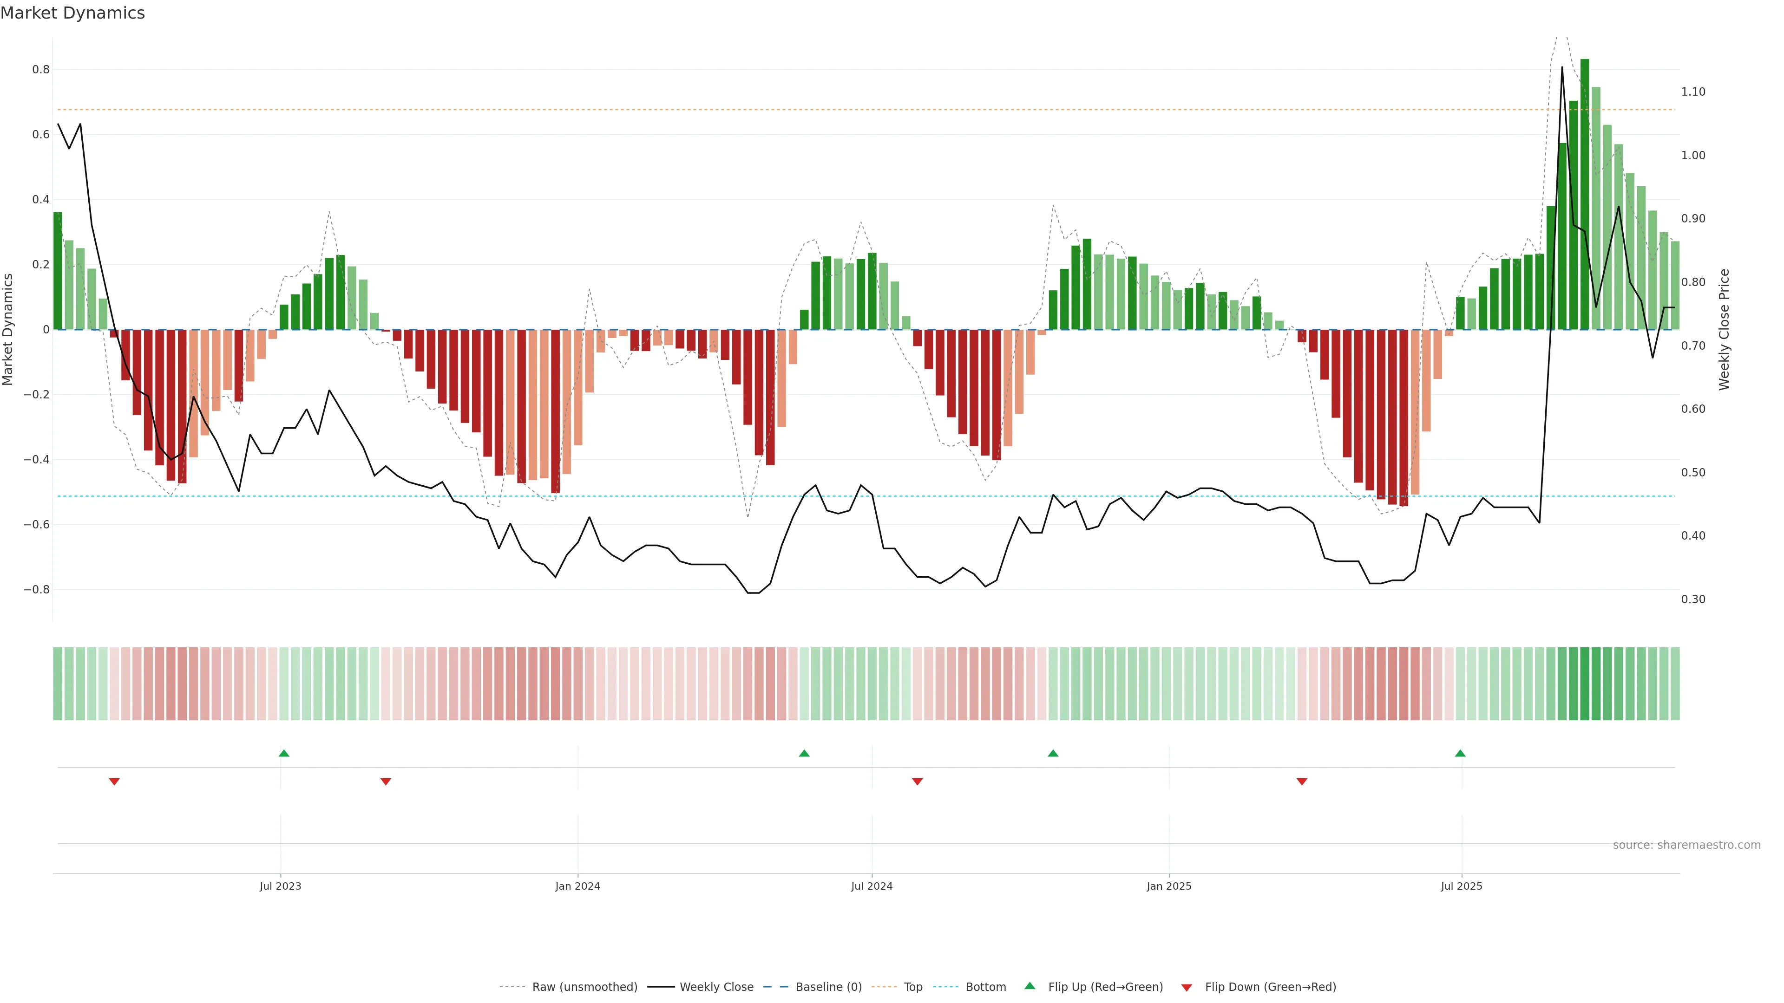The width and height of the screenshot is (1784, 1003).
Task: Click the leftmost red flip-down triangle
Action: click(114, 782)
